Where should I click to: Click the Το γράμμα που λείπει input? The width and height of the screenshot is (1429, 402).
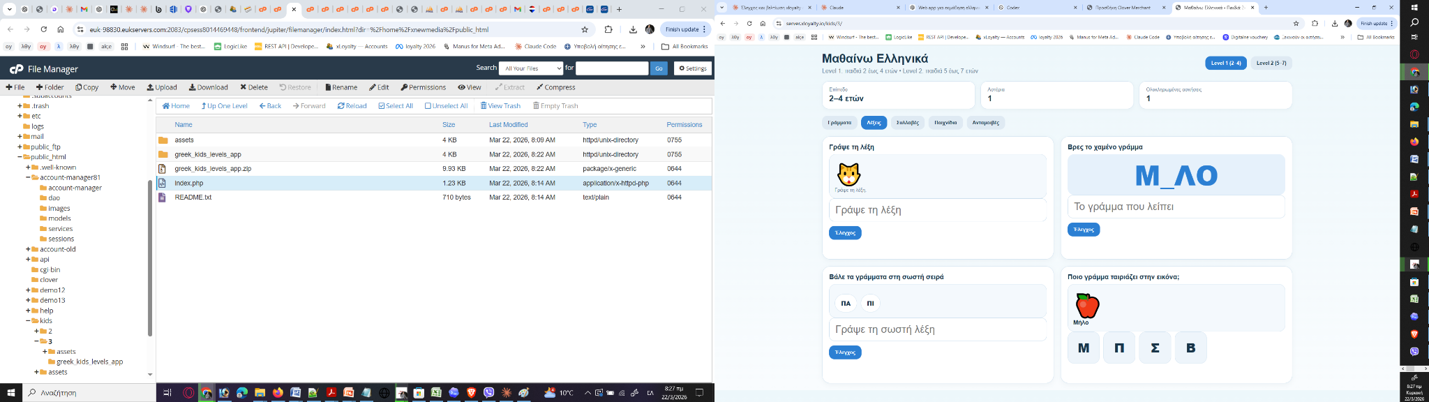[1176, 207]
